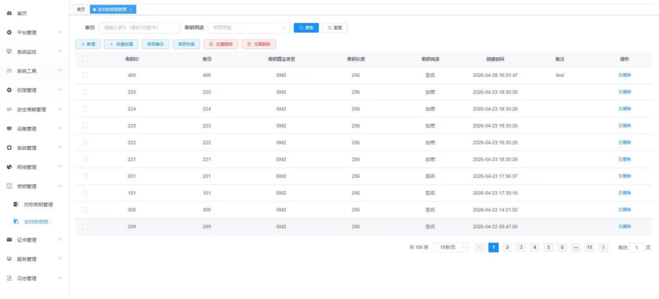Screen dimensions: 659x299
Task: Click the 密钥恢复 restore button
Action: 186,44
